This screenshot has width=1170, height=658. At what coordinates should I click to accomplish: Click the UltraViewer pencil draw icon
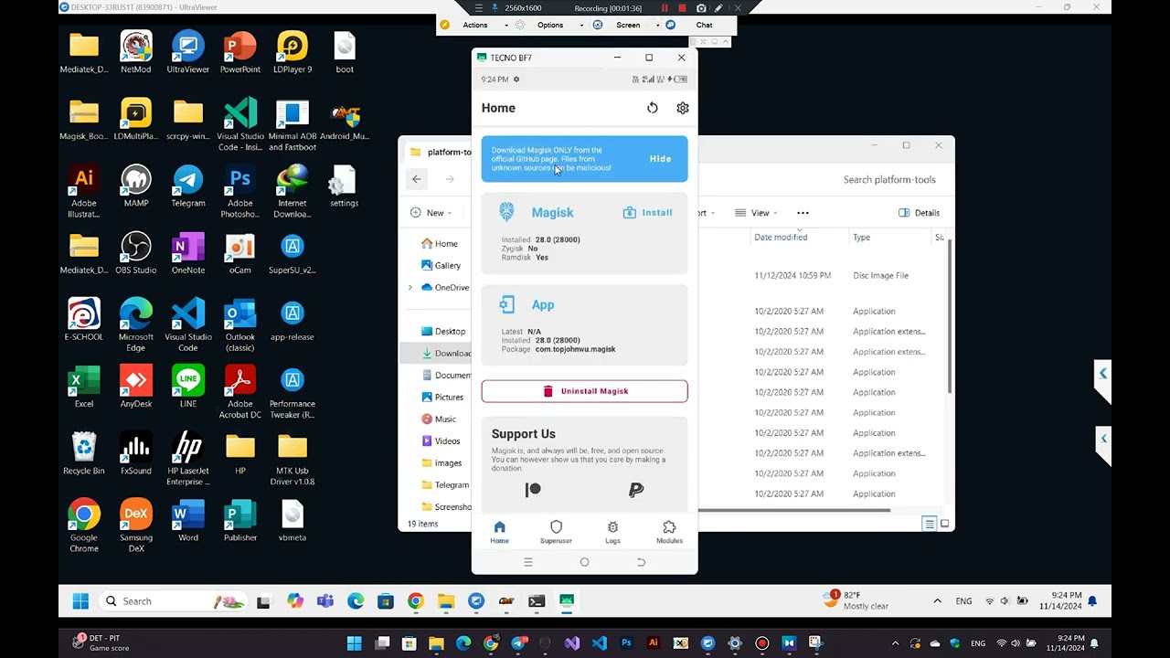pyautogui.click(x=719, y=8)
